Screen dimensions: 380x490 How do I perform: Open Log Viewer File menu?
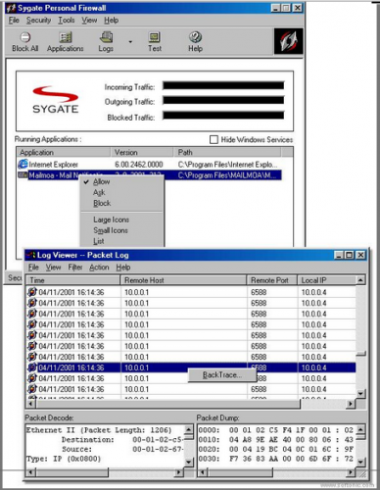click(x=33, y=268)
